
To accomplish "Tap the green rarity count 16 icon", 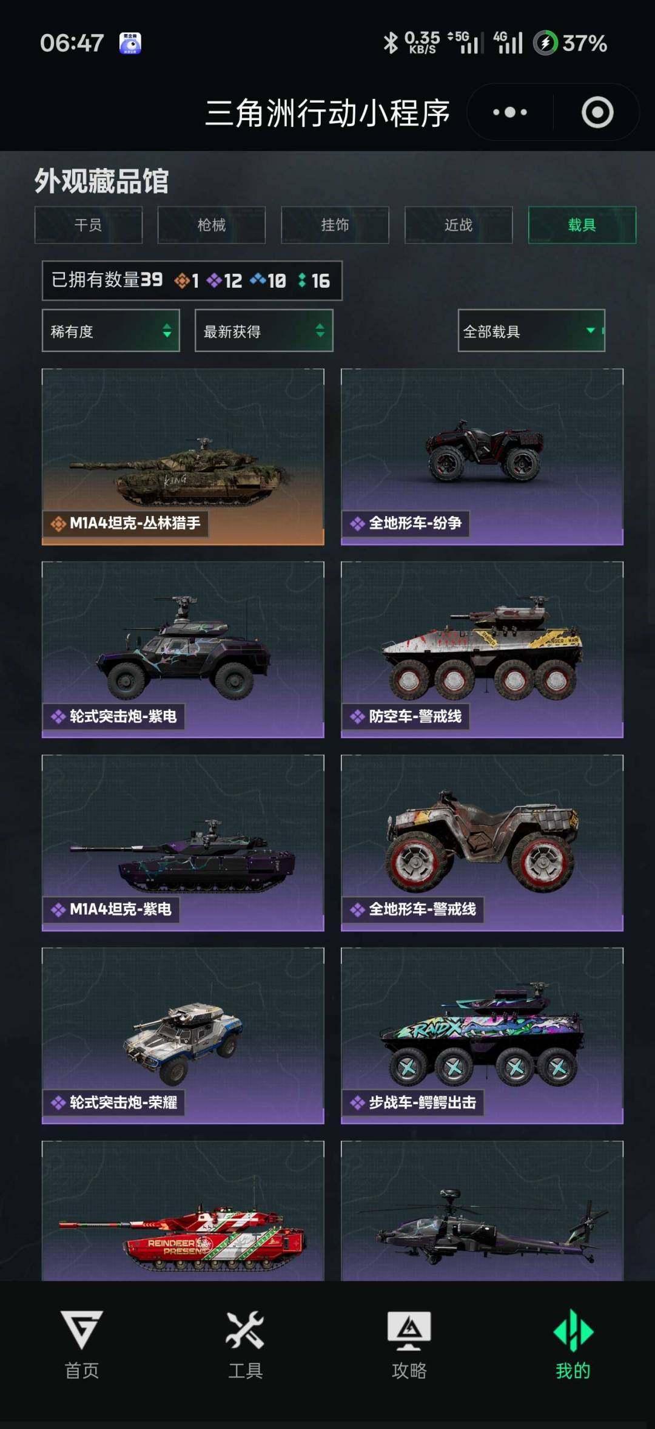I will (302, 280).
